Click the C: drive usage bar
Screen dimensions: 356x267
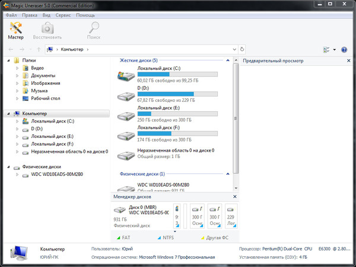tap(177, 74)
